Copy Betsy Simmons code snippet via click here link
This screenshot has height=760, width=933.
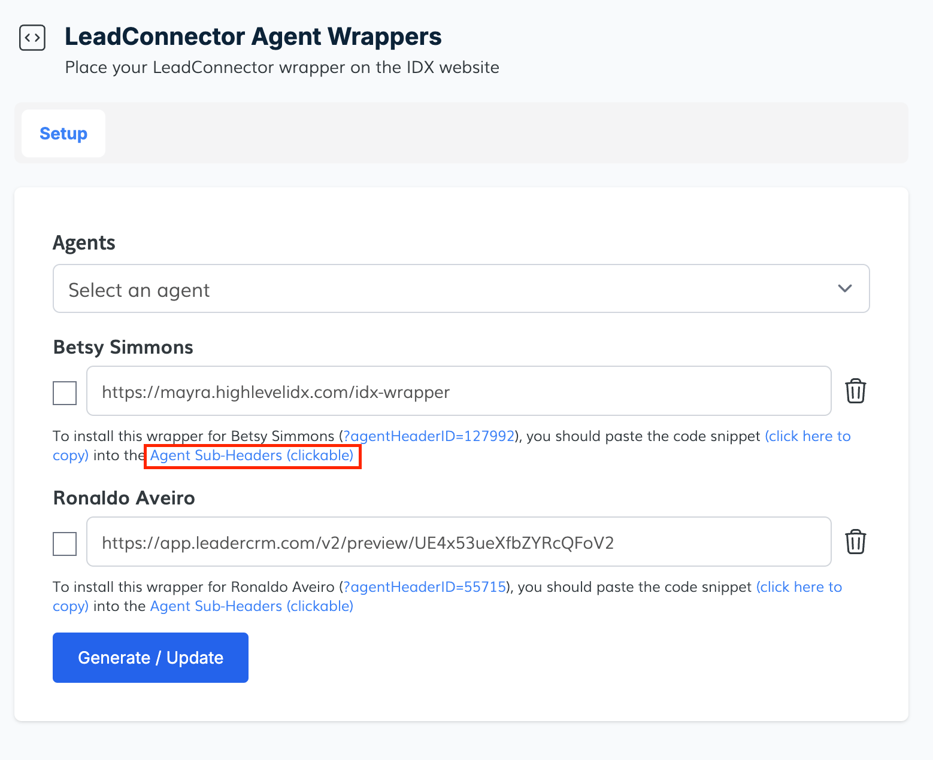coord(807,436)
